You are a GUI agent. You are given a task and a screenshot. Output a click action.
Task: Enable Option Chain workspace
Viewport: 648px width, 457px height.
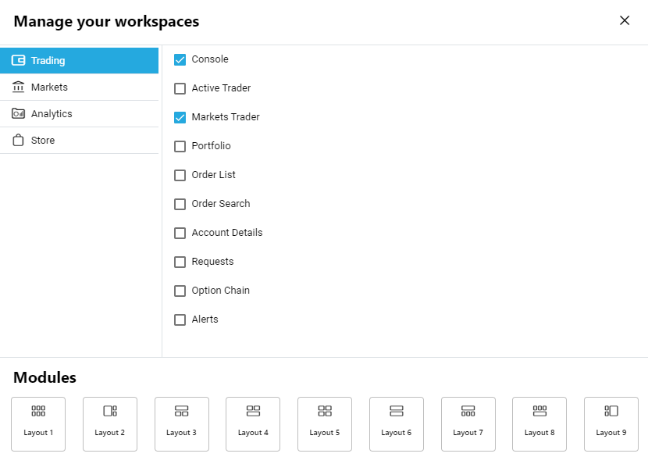(x=180, y=291)
